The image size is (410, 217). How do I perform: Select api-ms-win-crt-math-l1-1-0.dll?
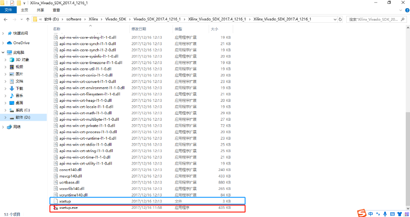(85, 113)
